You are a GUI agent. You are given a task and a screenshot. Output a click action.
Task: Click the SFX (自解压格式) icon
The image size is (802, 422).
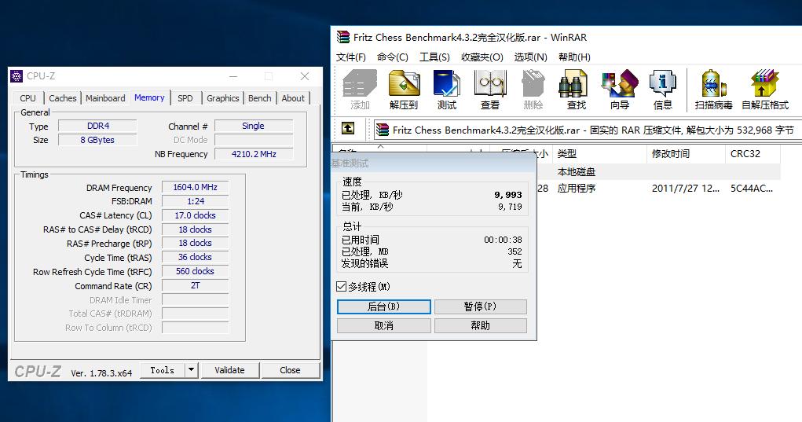pos(764,83)
